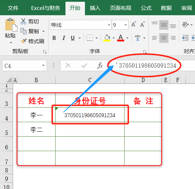Click the Select All corner triangle
Screen dimensions: 195x189
9,80
